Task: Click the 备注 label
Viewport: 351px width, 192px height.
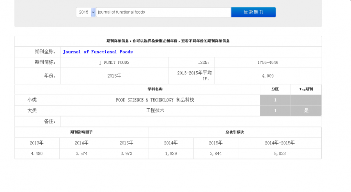Action: [x=50, y=122]
